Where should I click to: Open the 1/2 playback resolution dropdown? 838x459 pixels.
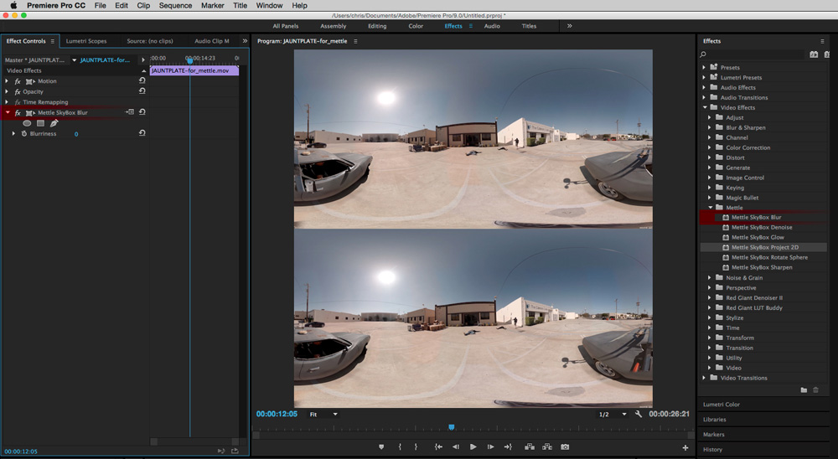click(x=612, y=414)
